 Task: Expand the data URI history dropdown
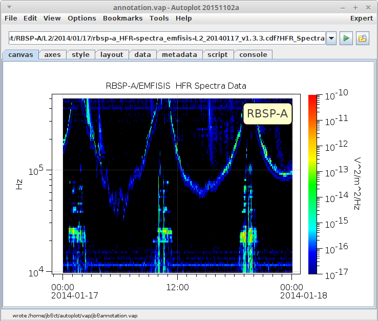tap(331, 38)
